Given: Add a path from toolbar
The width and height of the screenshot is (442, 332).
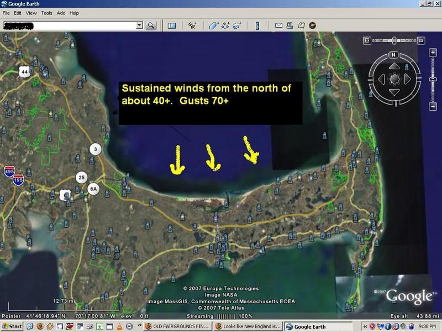Looking at the screenshot, I should pyautogui.click(x=225, y=25).
